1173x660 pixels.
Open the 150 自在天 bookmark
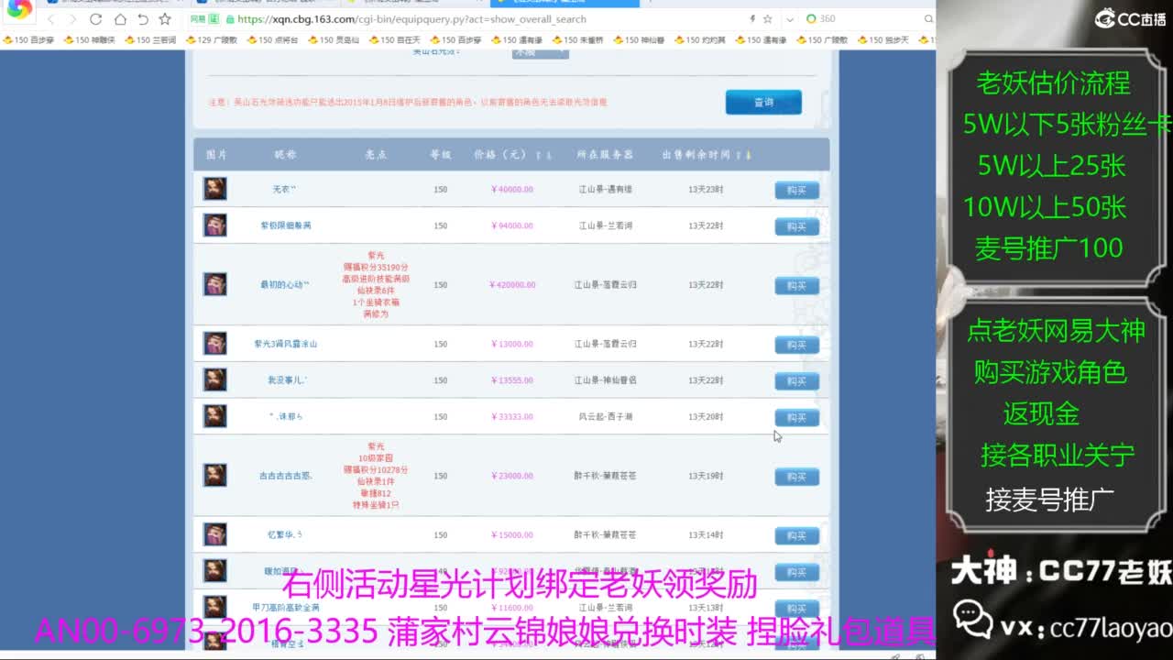tap(395, 40)
